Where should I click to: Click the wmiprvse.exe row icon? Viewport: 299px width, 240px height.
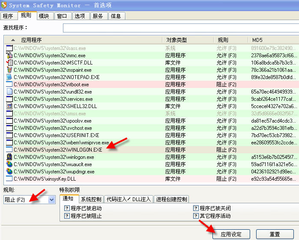[x=9, y=143]
